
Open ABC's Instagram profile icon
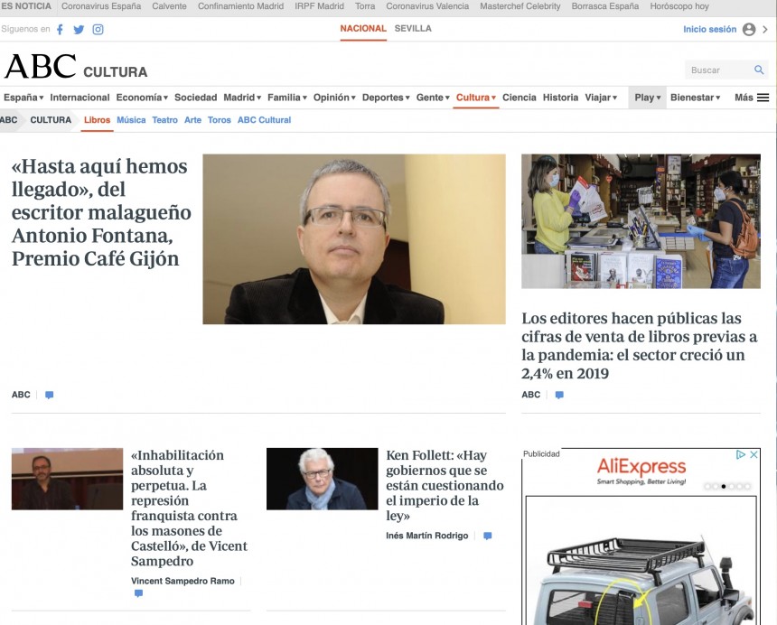98,29
